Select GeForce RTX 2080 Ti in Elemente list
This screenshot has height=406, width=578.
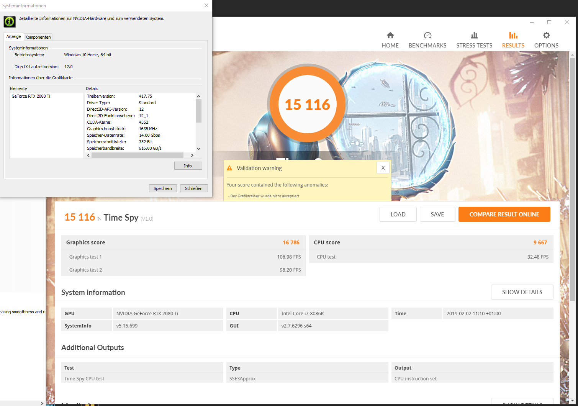31,96
